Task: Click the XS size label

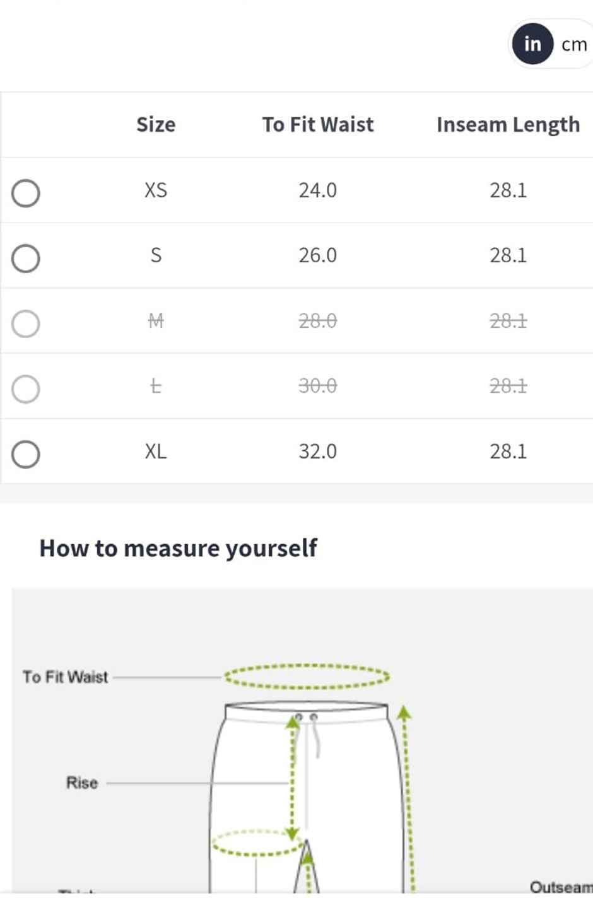Action: (x=156, y=190)
